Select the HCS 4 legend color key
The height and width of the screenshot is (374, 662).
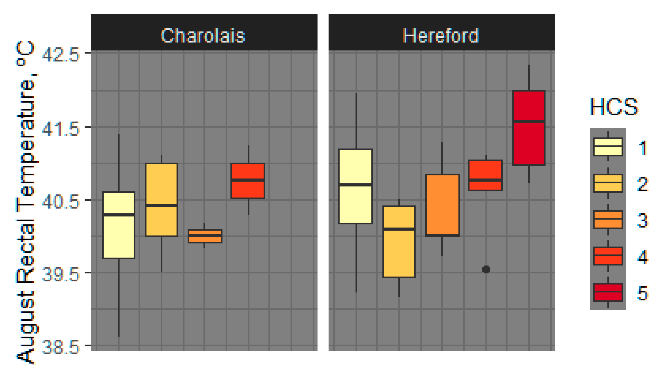(x=607, y=256)
